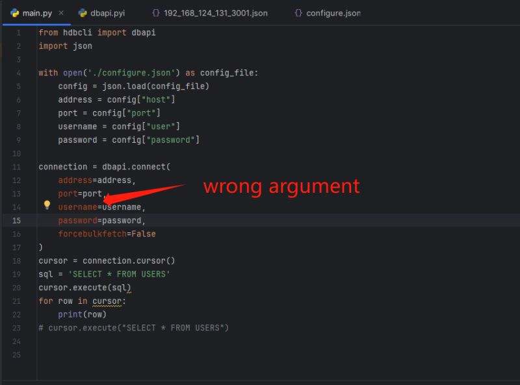Click 'config_file:' on the with statement line
The image size is (520, 385).
pos(229,73)
